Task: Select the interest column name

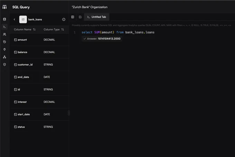Action: pyautogui.click(x=22, y=102)
